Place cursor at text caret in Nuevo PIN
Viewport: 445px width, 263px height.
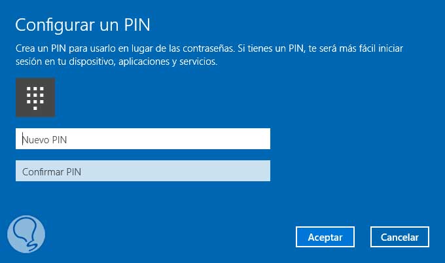[22, 139]
